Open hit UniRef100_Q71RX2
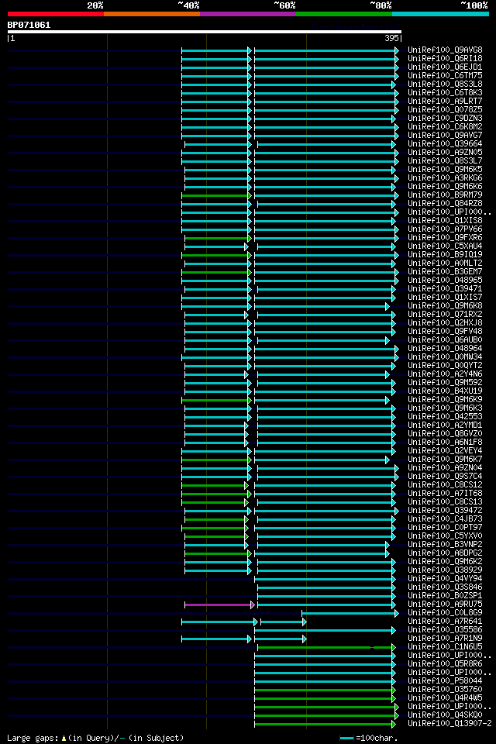The image size is (496, 744). click(x=445, y=315)
